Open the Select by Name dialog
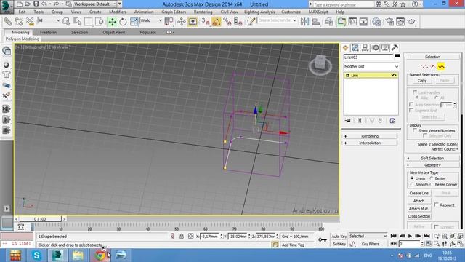Image resolution: width=465 pixels, height=262 pixels. pos(78,22)
